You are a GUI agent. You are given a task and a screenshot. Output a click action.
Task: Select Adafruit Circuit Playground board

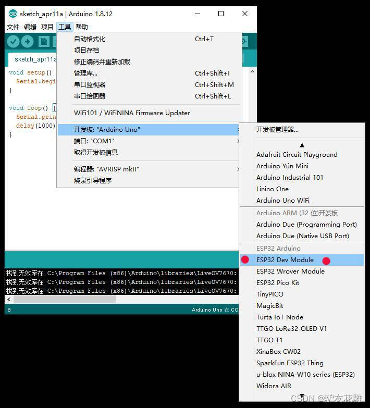(302, 155)
